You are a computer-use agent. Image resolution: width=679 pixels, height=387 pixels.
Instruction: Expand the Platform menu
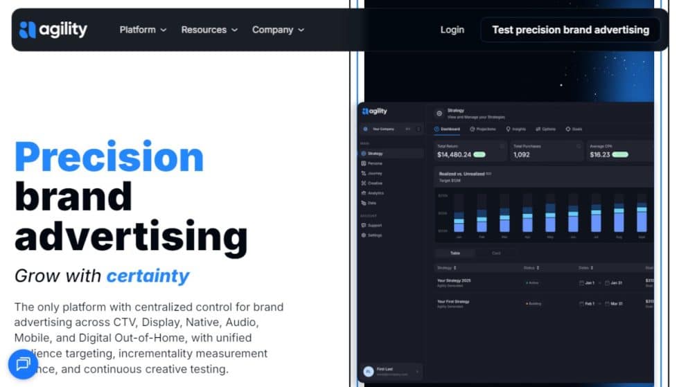[143, 30]
